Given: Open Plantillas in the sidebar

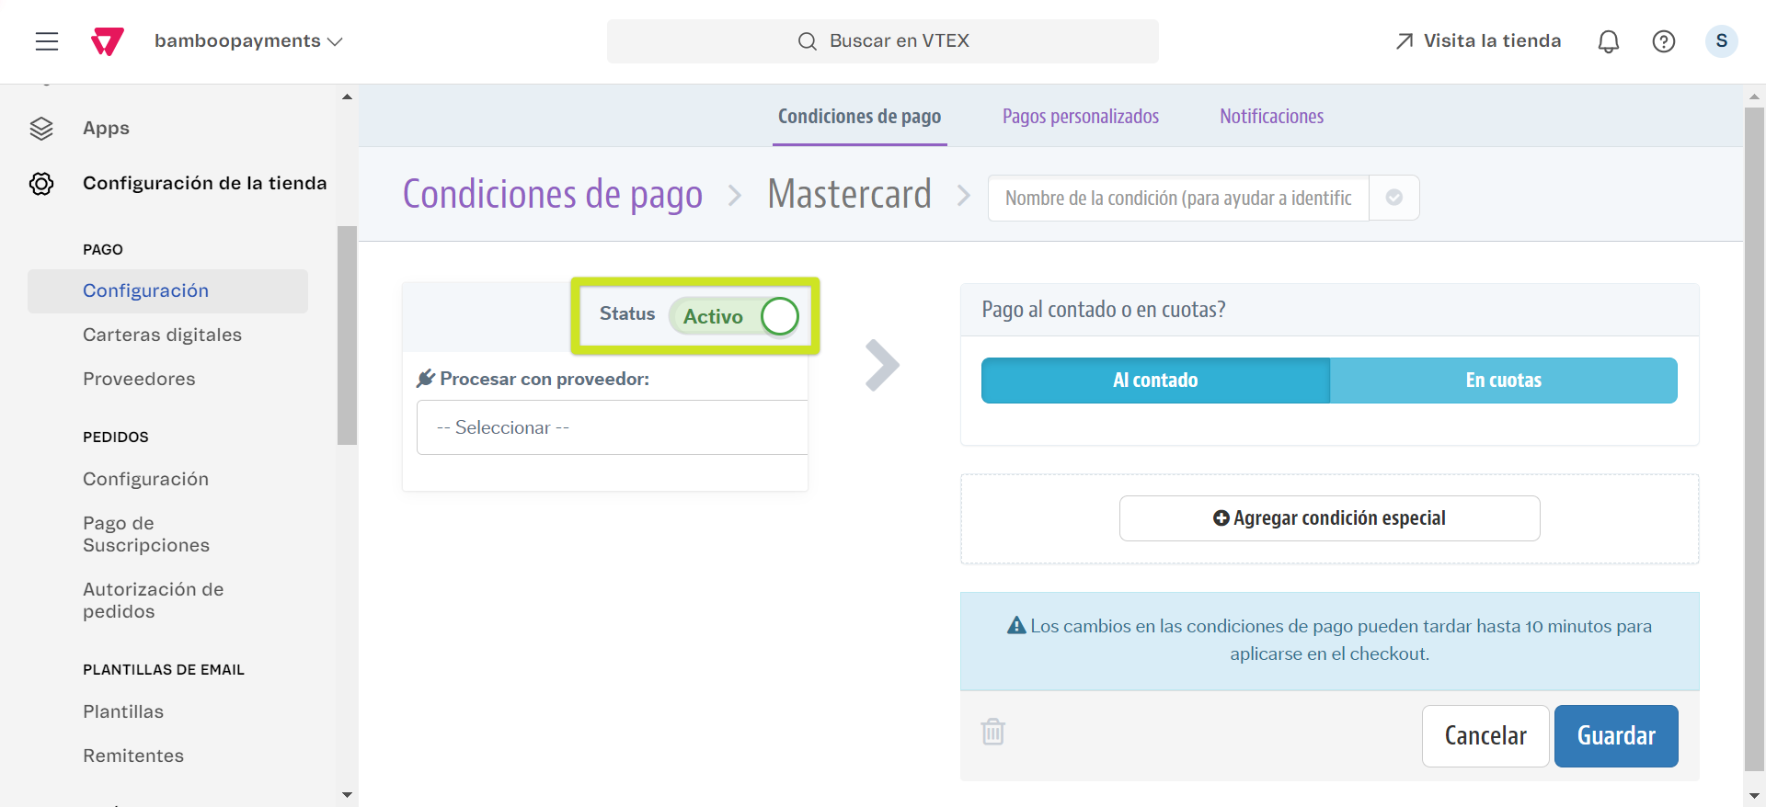Looking at the screenshot, I should tap(123, 711).
